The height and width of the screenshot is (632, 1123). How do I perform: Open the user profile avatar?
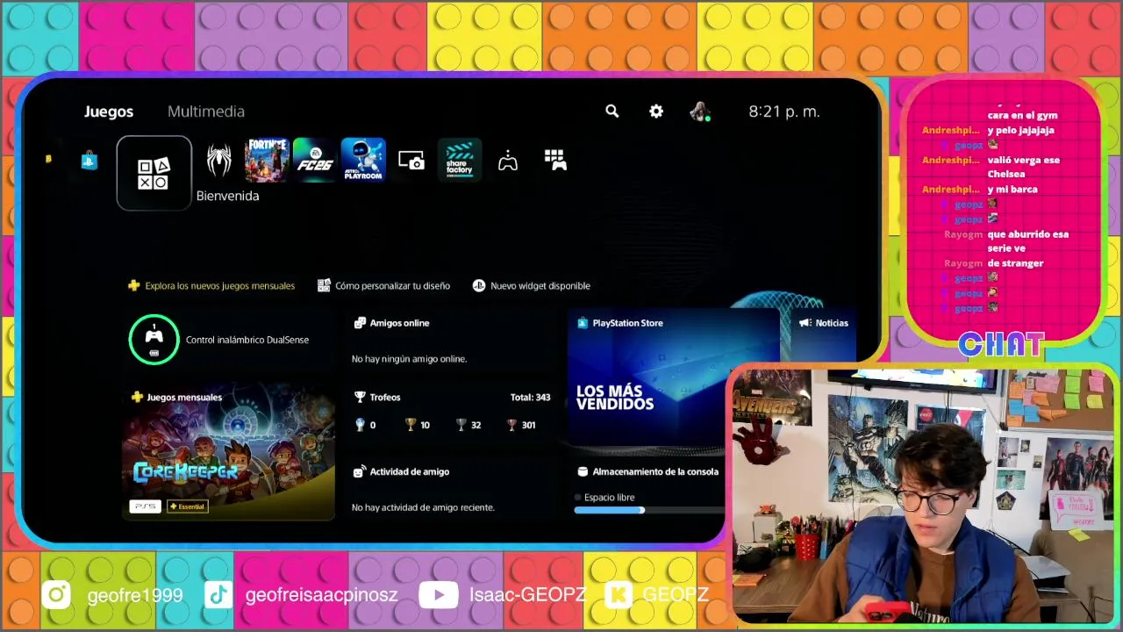[x=699, y=111]
